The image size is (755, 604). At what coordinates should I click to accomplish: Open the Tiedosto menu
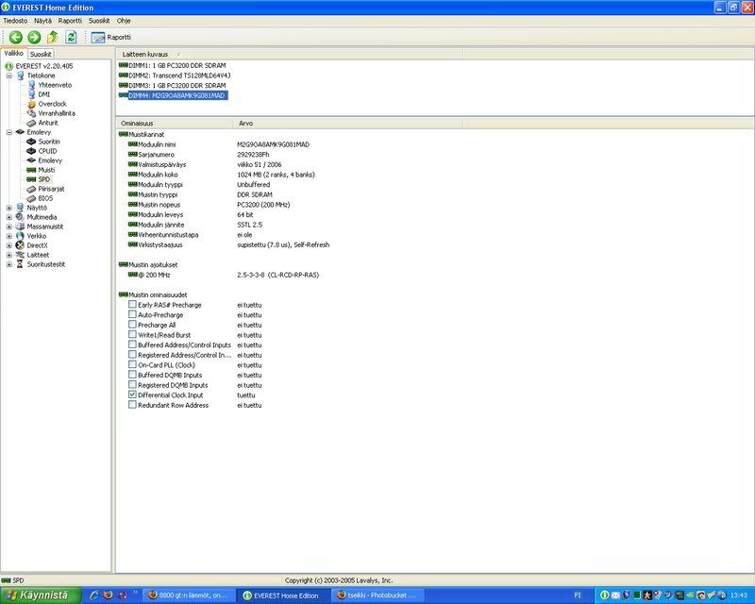[x=15, y=20]
